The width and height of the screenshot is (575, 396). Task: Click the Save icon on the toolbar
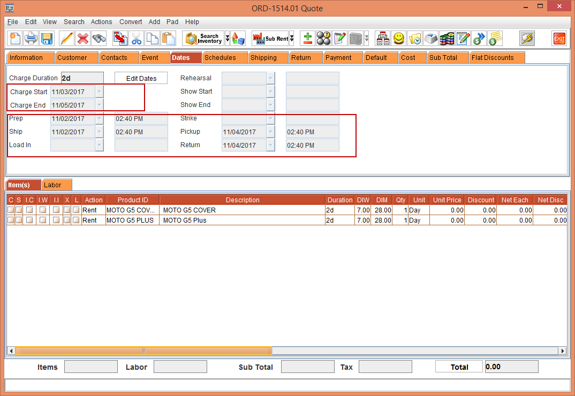[46, 39]
